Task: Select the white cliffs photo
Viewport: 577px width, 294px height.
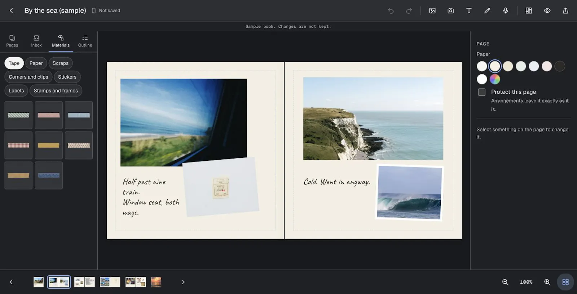Action: click(373, 119)
